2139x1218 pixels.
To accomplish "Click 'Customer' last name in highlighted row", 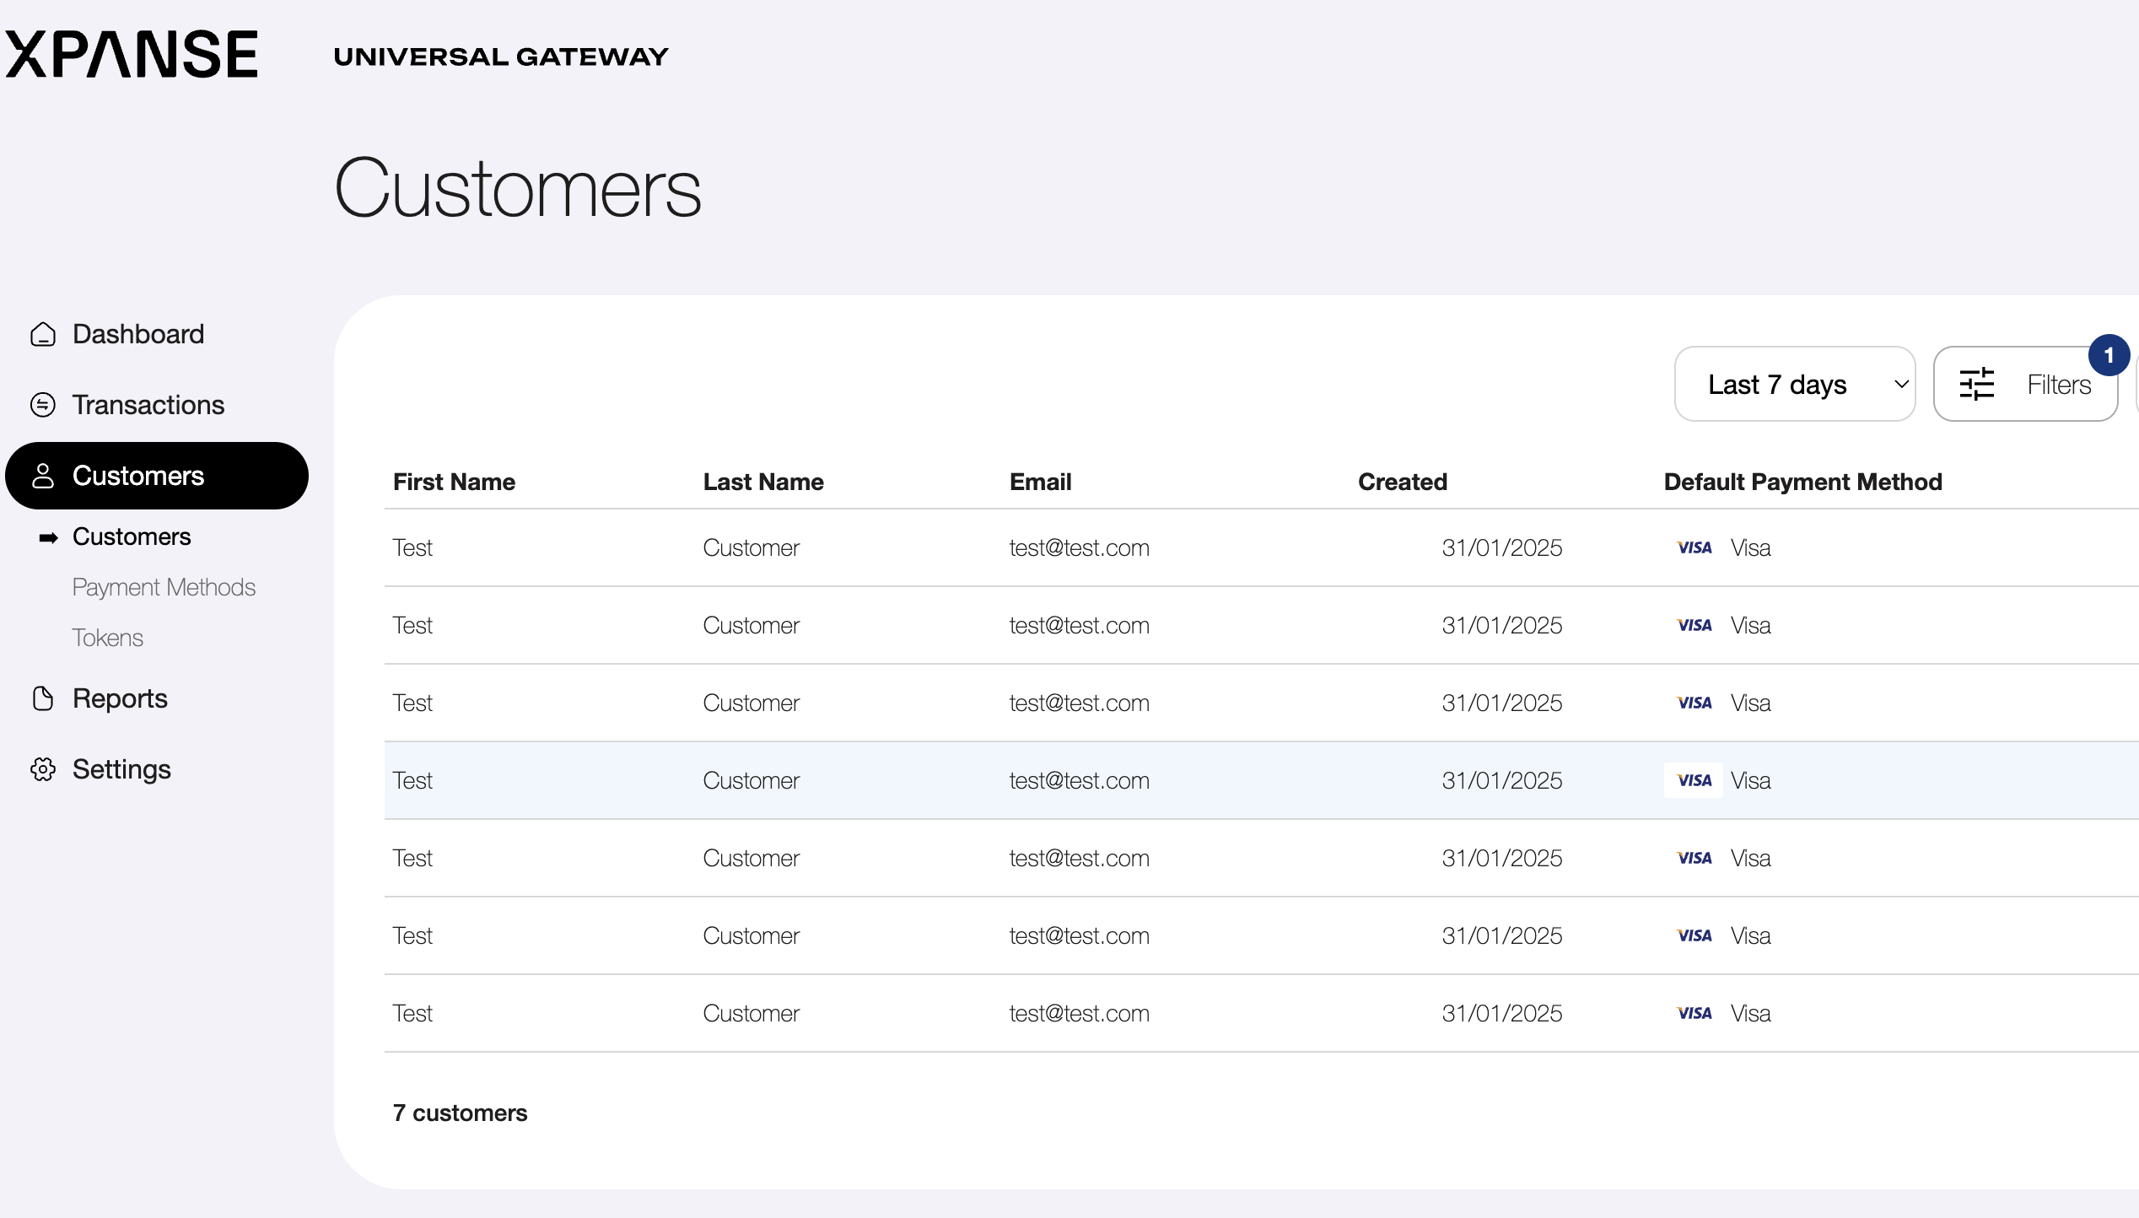I will [752, 781].
